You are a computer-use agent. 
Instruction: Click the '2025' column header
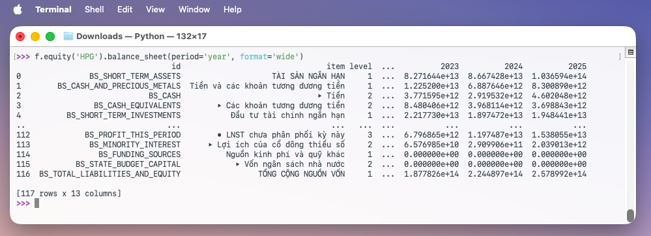(577, 66)
